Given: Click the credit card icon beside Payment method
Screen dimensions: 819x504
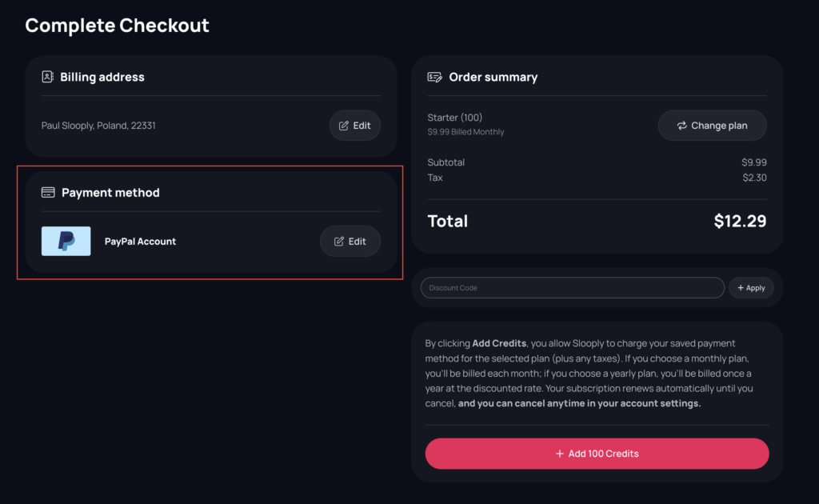Looking at the screenshot, I should click(x=48, y=192).
